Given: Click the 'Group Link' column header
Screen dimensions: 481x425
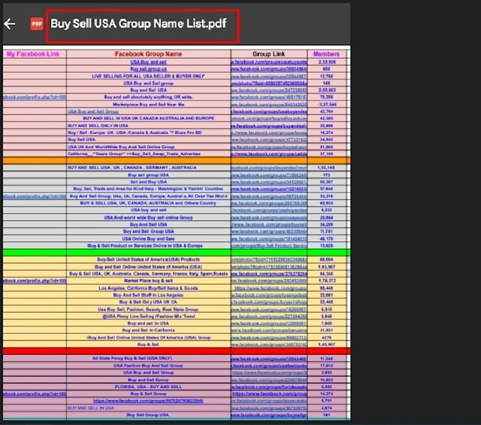Looking at the screenshot, I should pyautogui.click(x=269, y=54).
